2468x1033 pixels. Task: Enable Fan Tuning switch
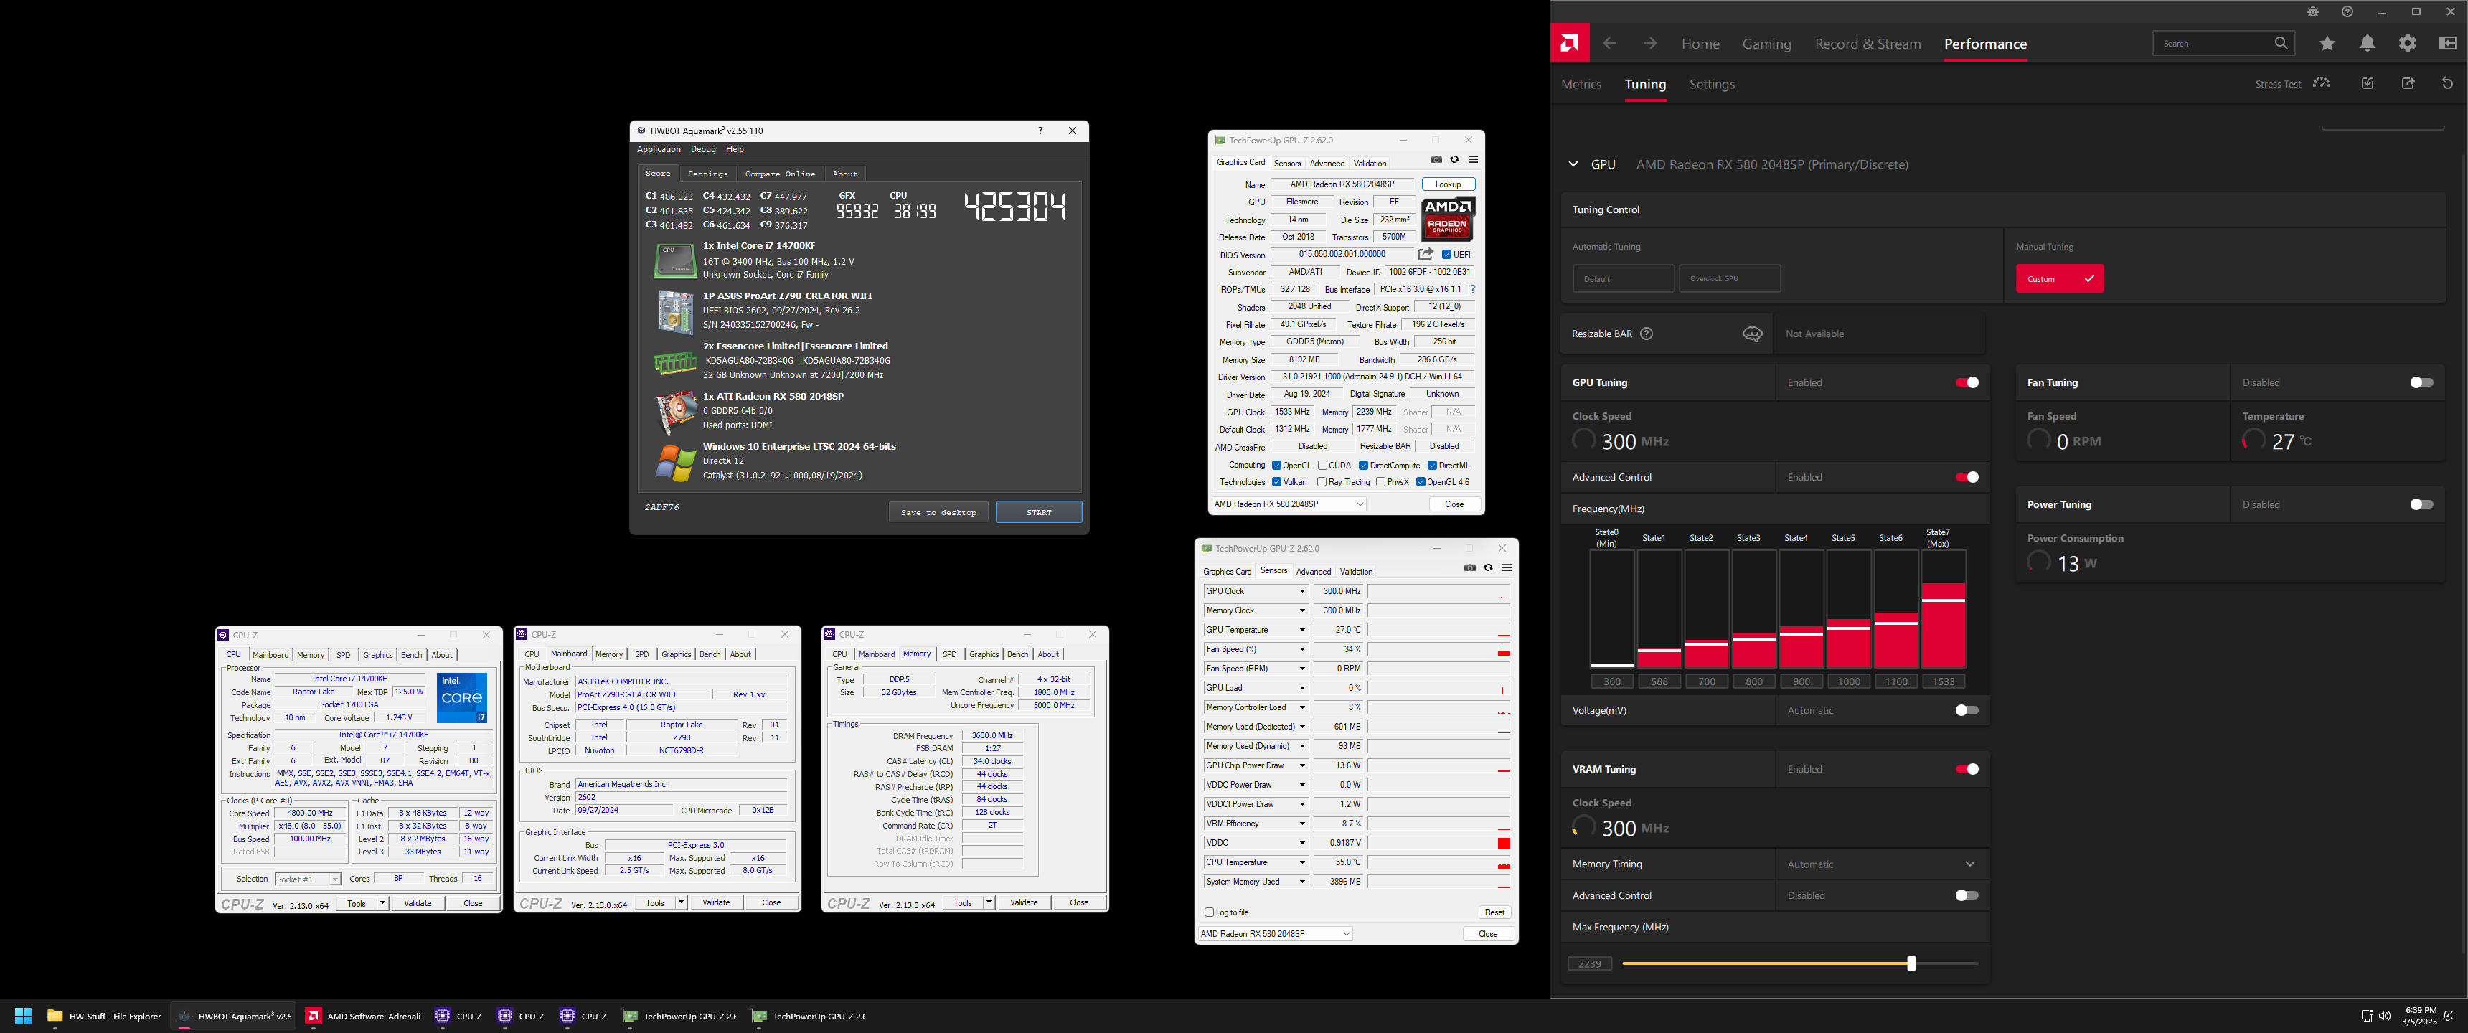(2421, 382)
